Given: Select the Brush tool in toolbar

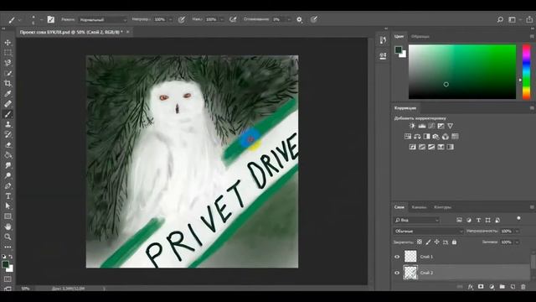Looking at the screenshot, I should (8, 114).
